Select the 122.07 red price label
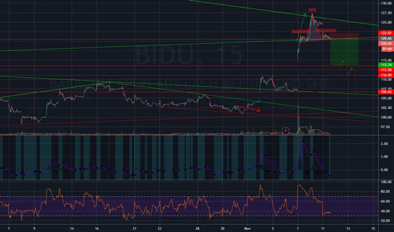 386,33
